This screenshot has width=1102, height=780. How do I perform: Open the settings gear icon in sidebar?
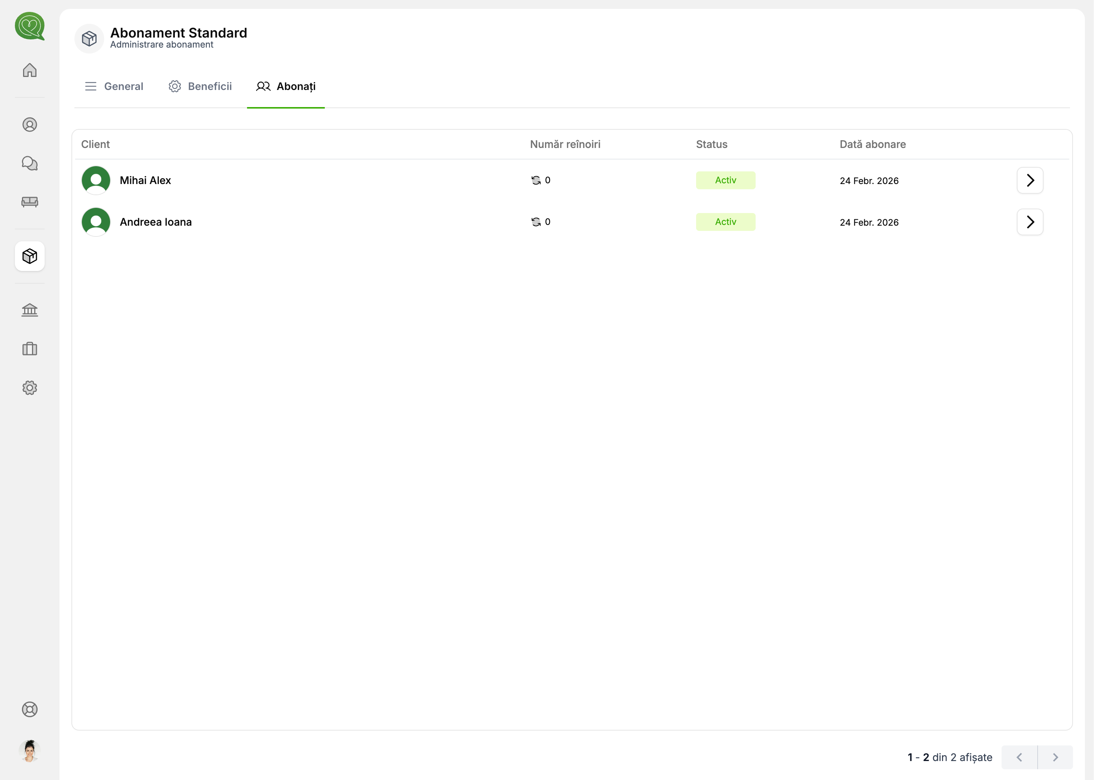click(30, 388)
